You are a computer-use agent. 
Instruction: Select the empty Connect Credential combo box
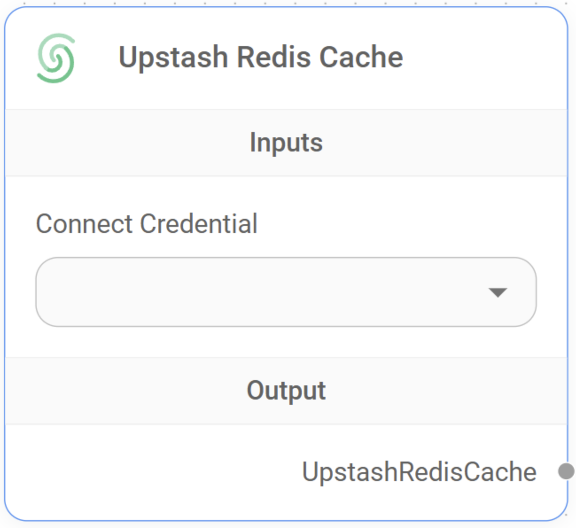point(286,292)
